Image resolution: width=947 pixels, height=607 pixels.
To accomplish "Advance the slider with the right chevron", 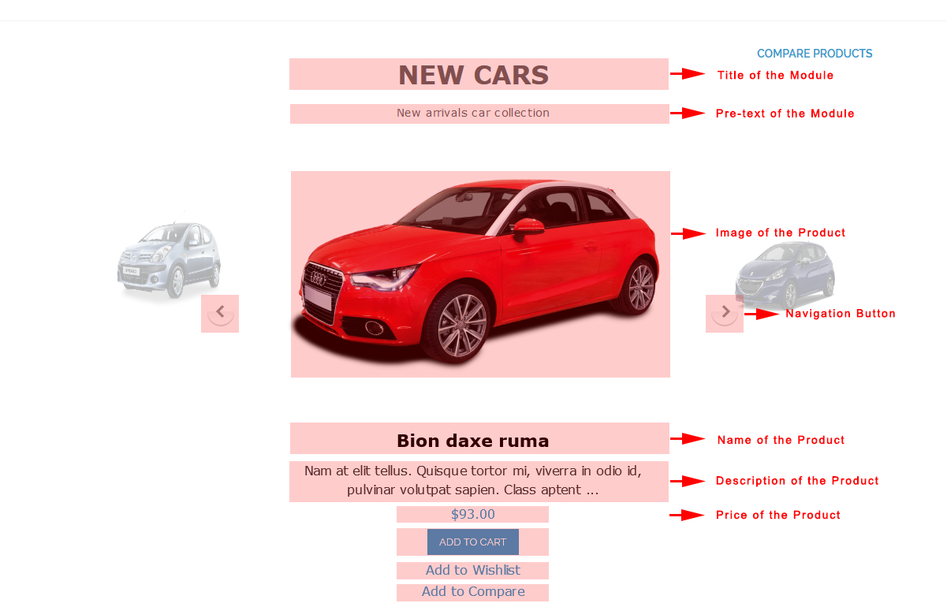I will coord(725,312).
